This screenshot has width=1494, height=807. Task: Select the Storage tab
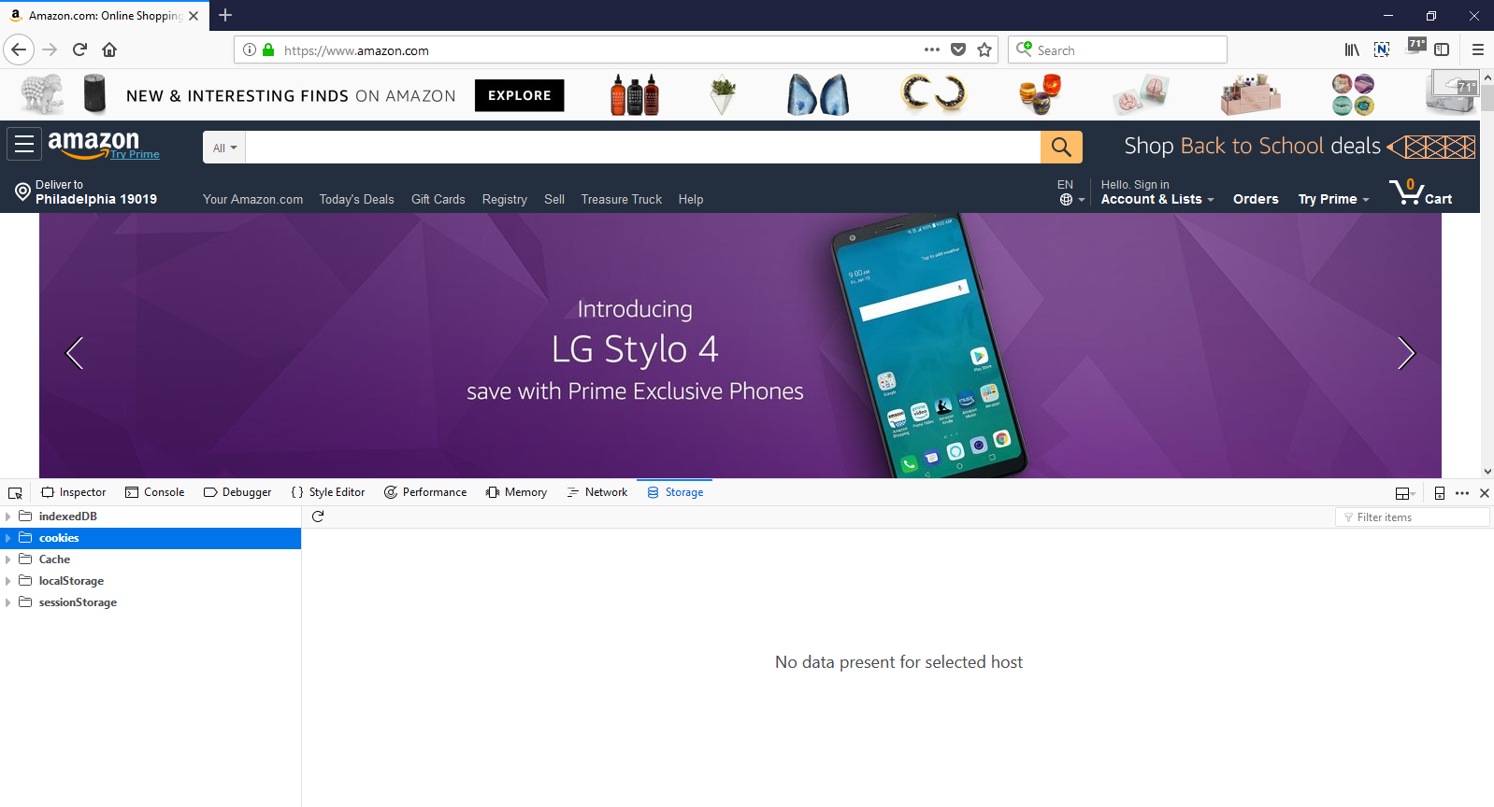pos(675,492)
